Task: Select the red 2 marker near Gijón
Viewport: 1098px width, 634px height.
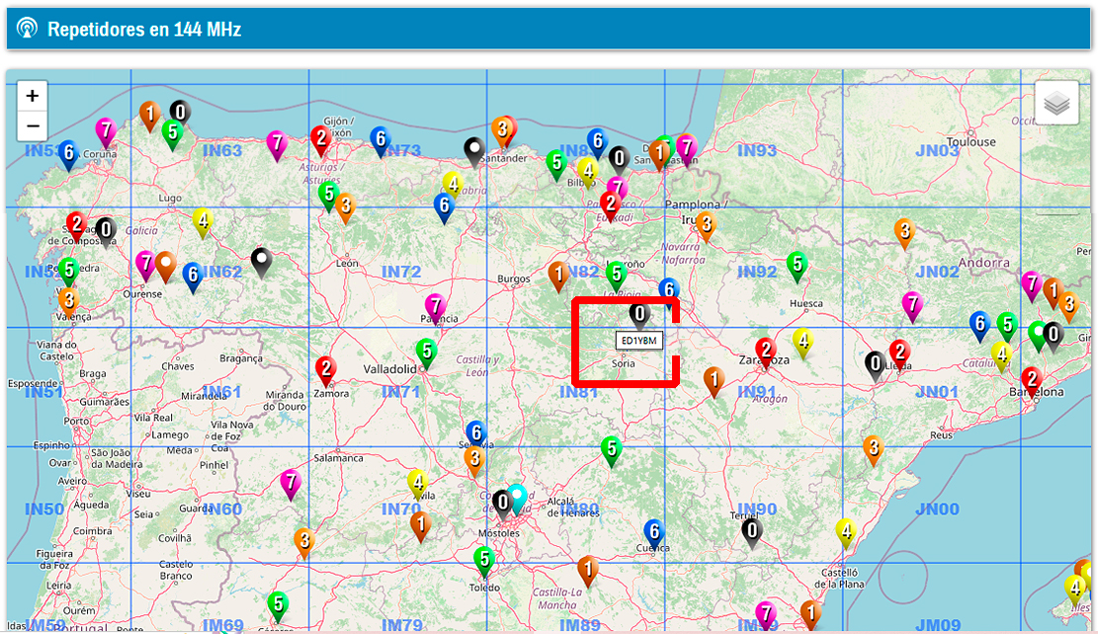Action: 321,140
